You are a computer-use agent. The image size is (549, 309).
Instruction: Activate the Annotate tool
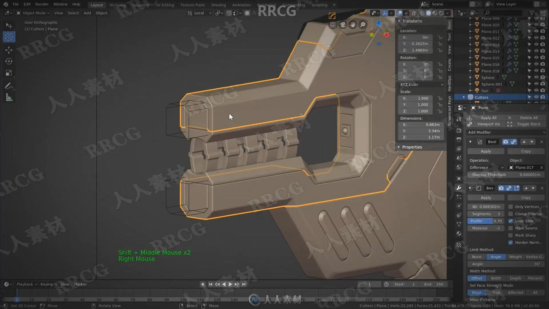[x=9, y=86]
